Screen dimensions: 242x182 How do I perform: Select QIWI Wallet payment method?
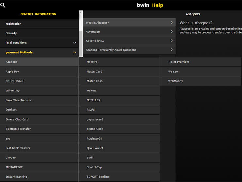(x=119, y=148)
